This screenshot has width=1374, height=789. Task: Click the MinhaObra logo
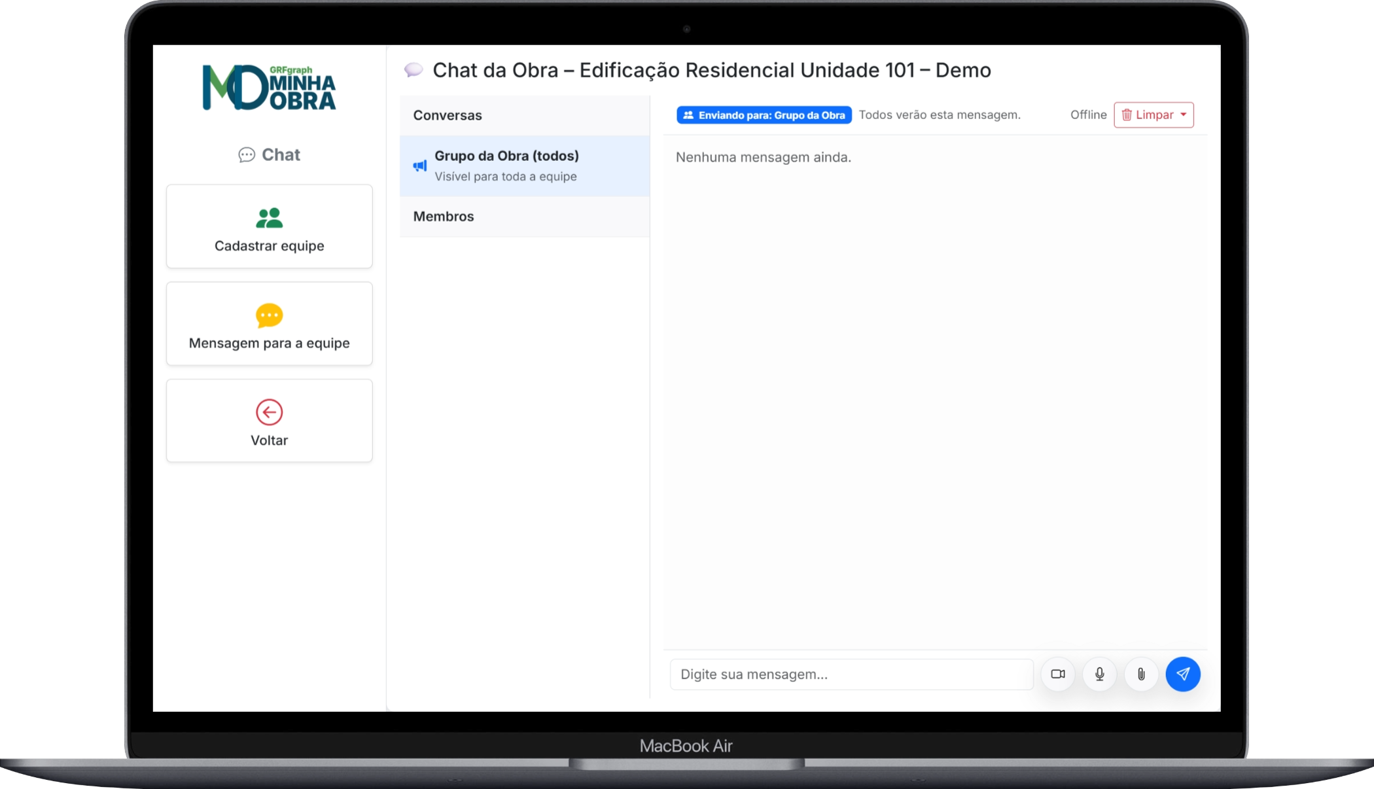coord(269,88)
